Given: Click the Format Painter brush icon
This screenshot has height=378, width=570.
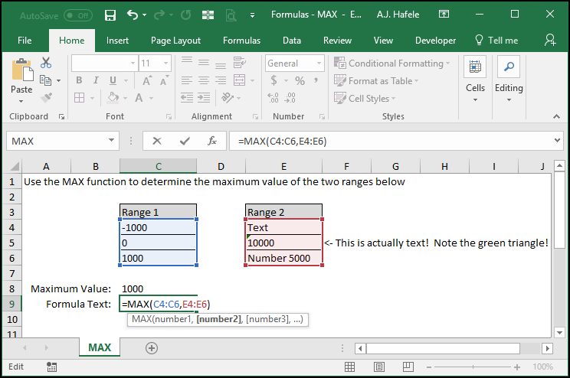Looking at the screenshot, I should 46,98.
